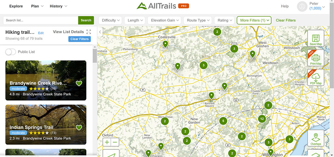Select the trail pin near Coatesville
Screen dimensions: 334x157
pos(165,44)
